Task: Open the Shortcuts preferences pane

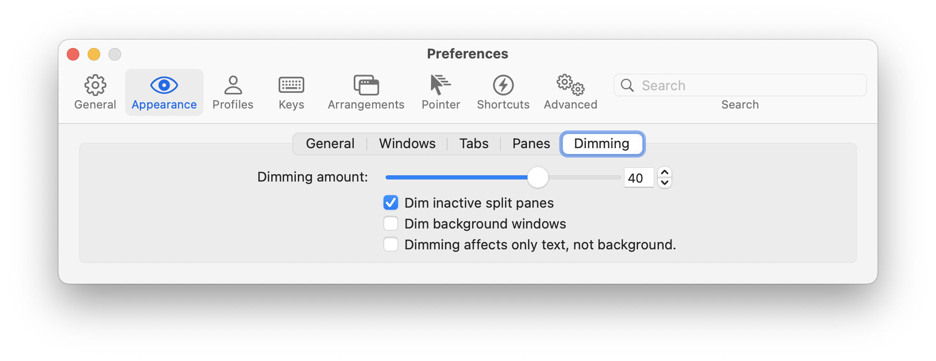Action: click(502, 92)
